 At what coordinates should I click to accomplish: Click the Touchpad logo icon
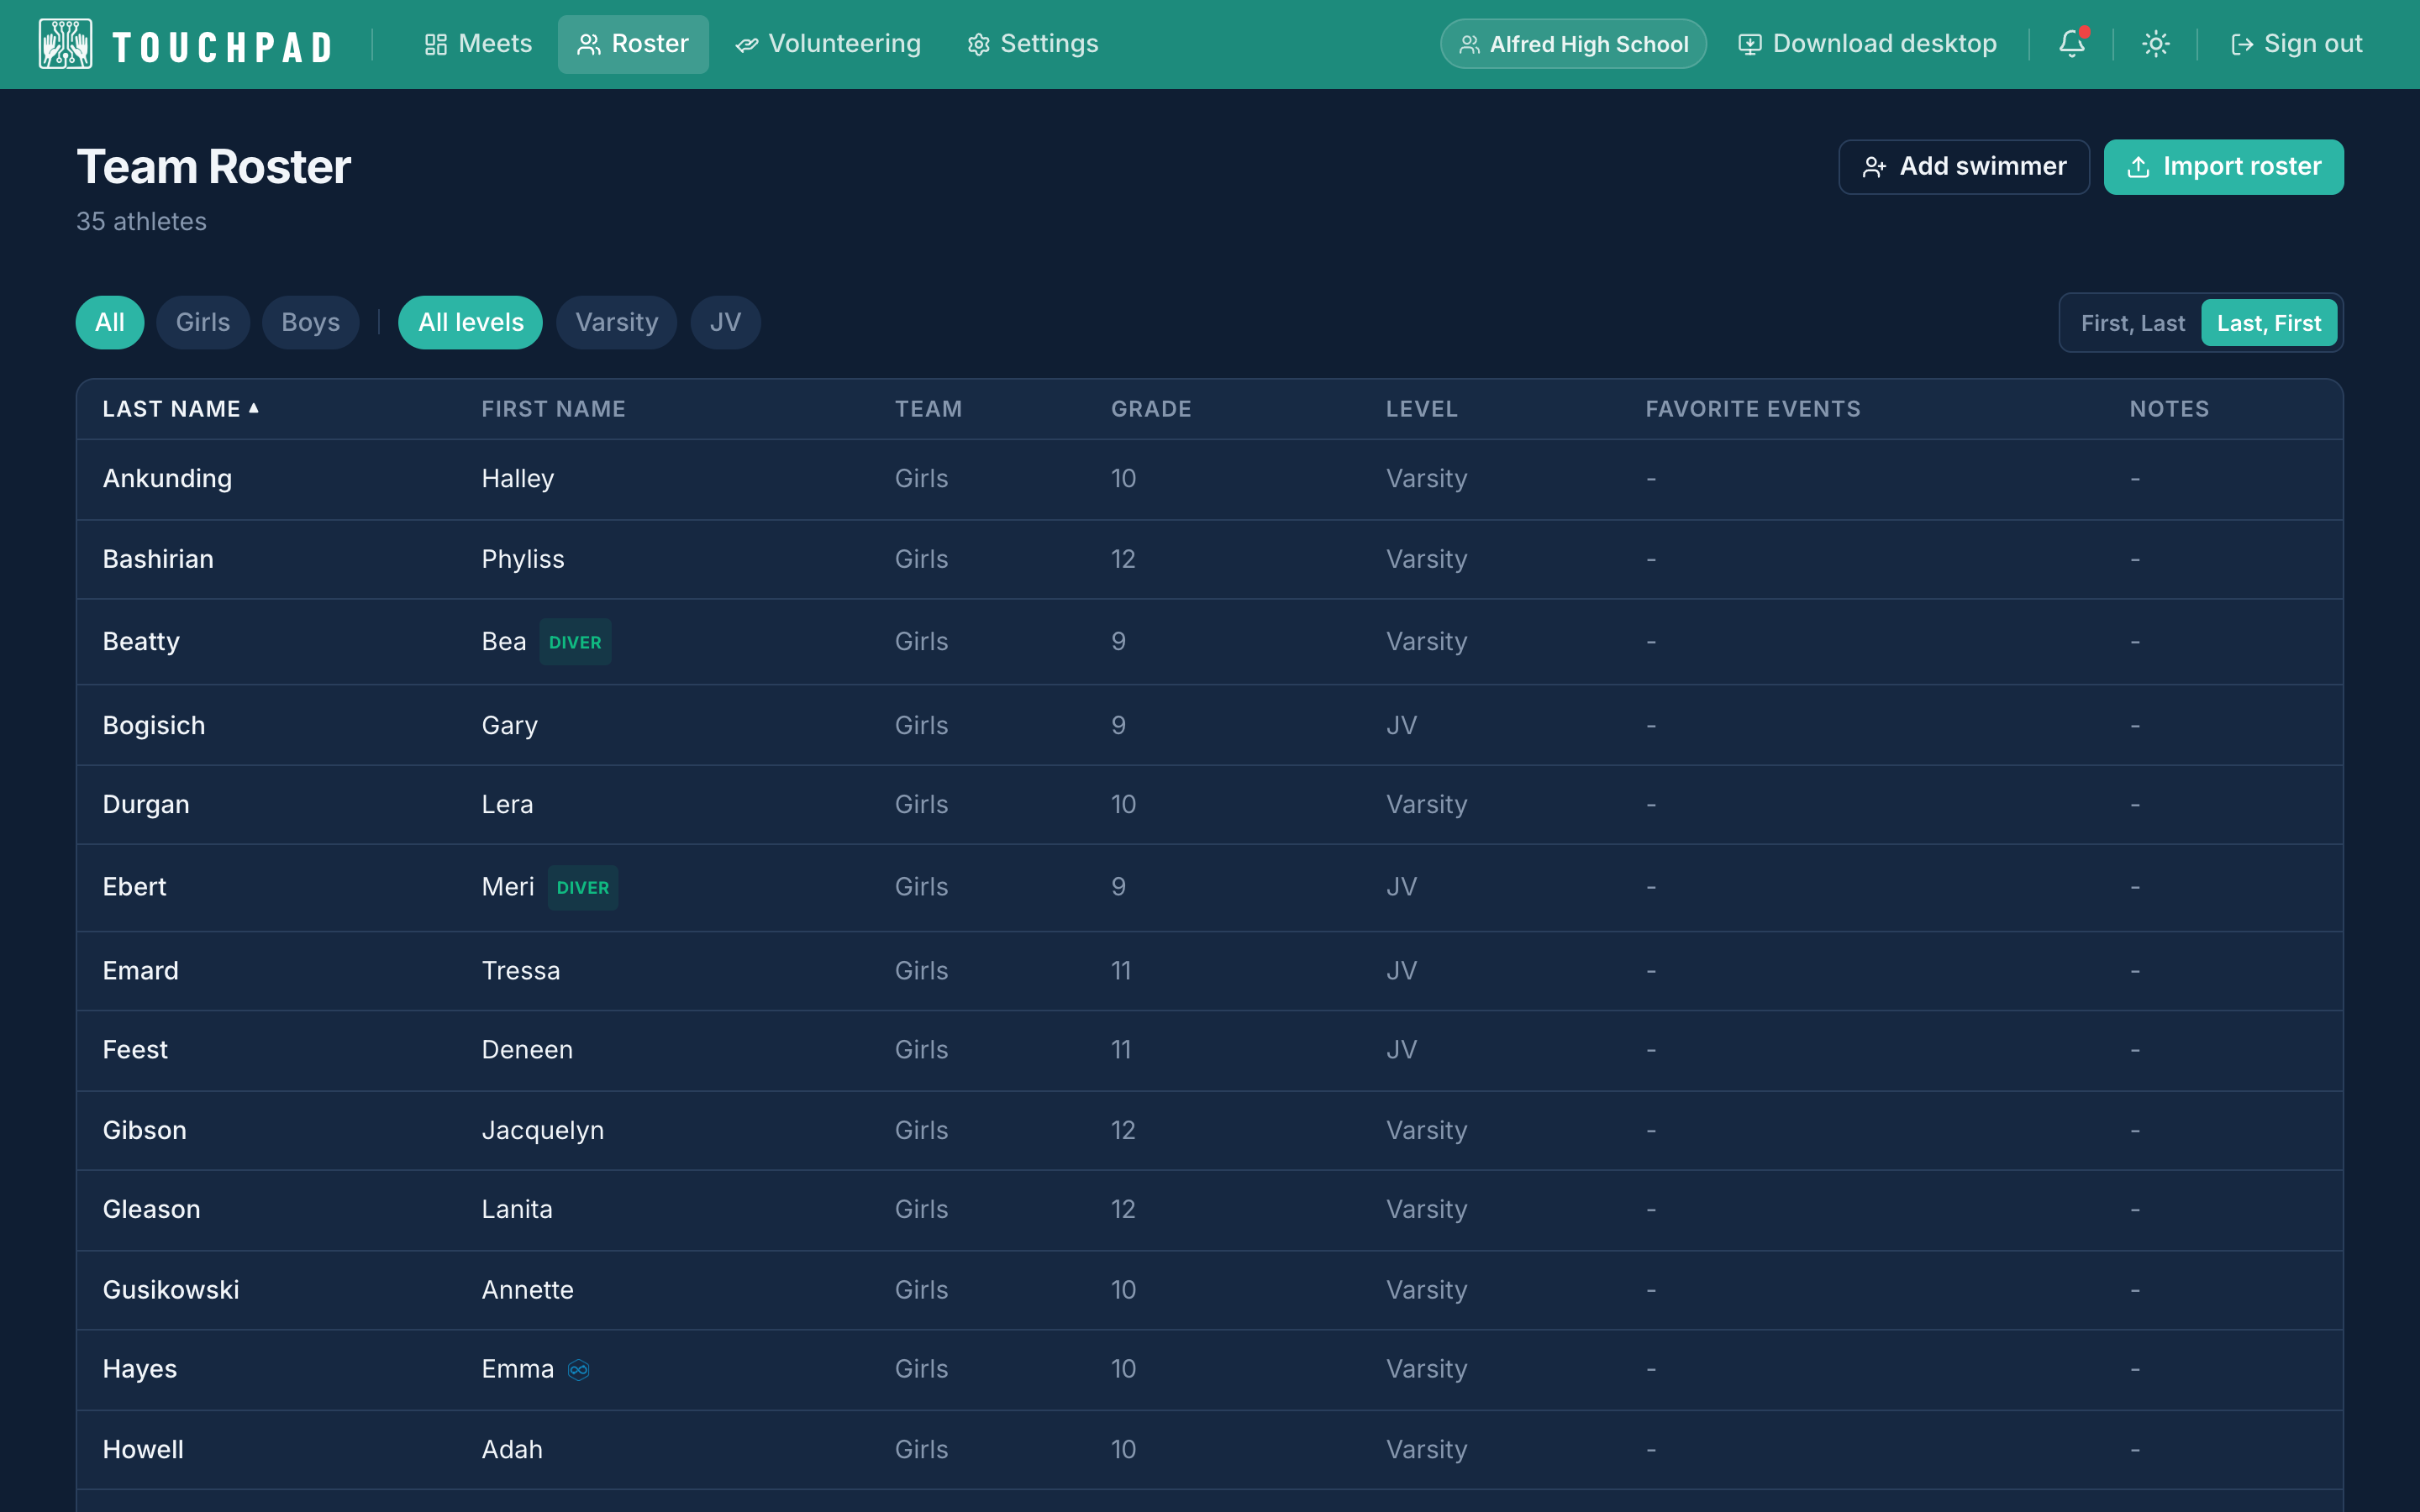(65, 44)
